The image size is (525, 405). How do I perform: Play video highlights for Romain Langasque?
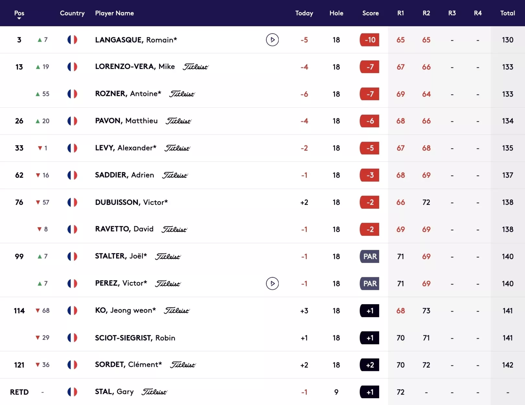coord(272,40)
